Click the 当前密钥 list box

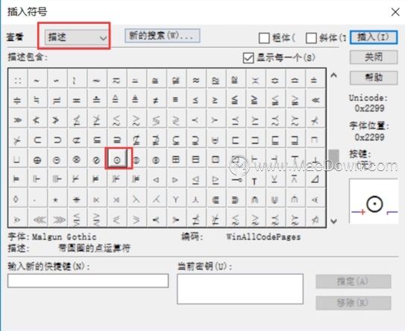pos(240,289)
